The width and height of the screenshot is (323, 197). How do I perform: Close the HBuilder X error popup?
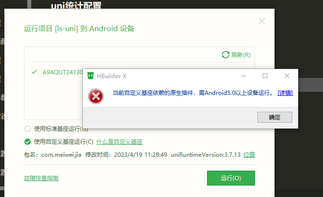287,76
